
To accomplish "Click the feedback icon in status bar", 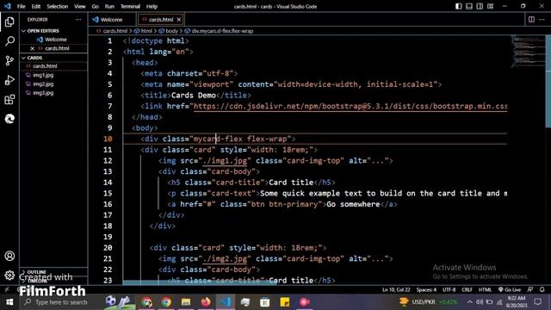I will click(530, 289).
